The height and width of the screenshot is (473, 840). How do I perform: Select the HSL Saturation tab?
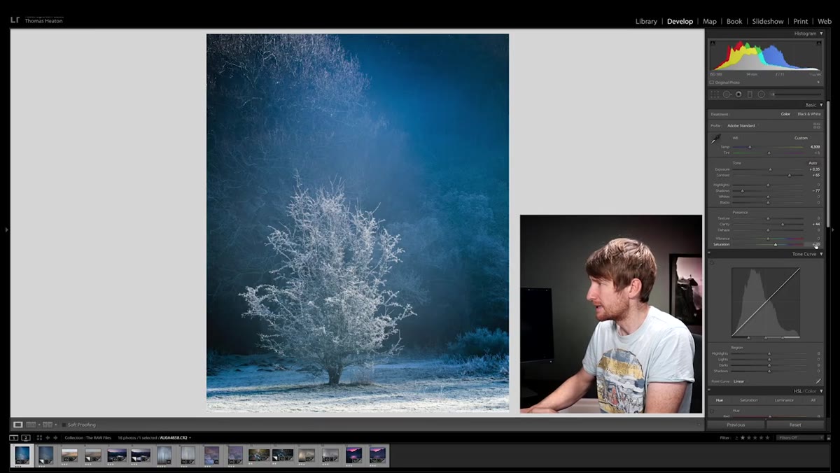(749, 400)
